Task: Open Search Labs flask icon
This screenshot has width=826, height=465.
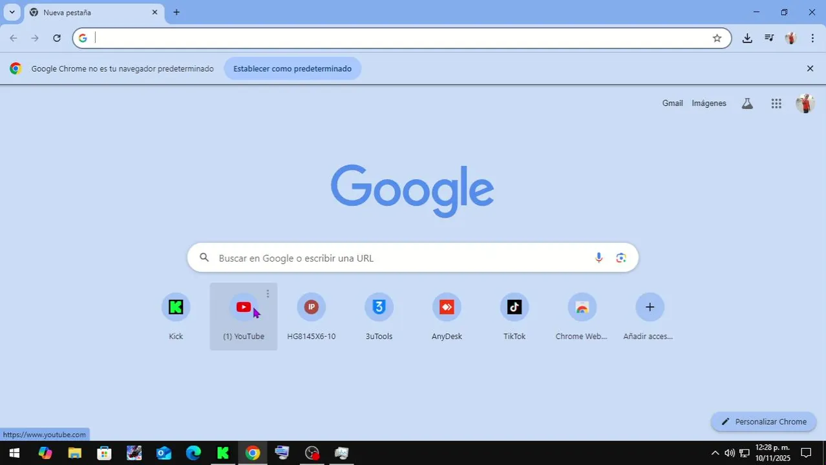Action: (747, 103)
